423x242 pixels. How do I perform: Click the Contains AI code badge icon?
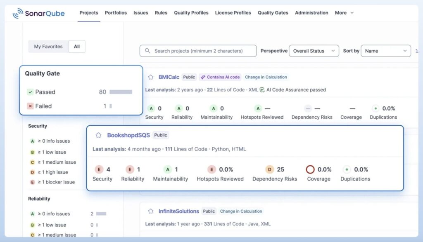[x=203, y=77]
